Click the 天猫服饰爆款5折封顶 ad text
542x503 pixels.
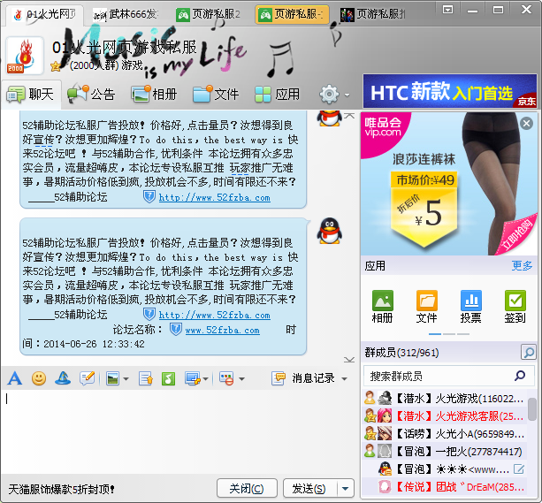tap(61, 489)
